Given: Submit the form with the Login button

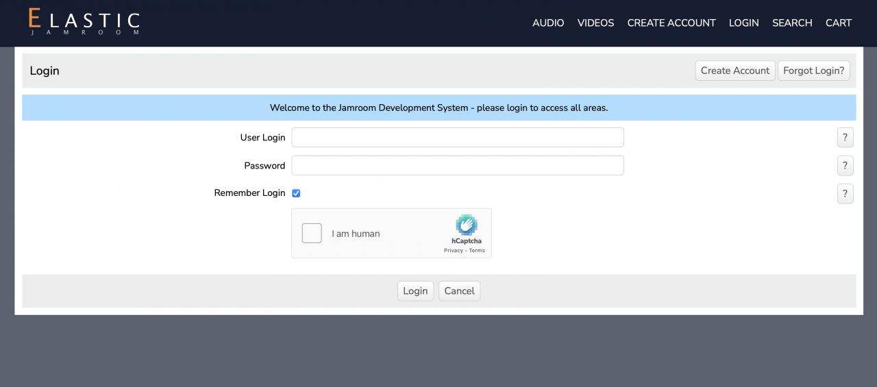Looking at the screenshot, I should (415, 290).
